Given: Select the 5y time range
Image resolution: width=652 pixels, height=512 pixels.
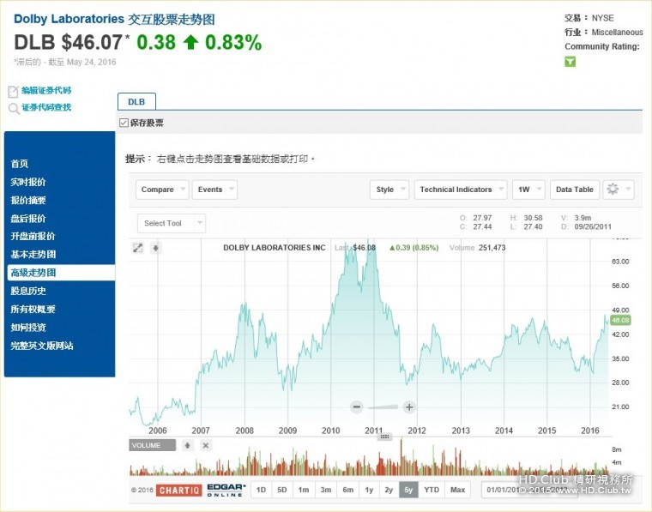Looking at the screenshot, I should point(409,490).
